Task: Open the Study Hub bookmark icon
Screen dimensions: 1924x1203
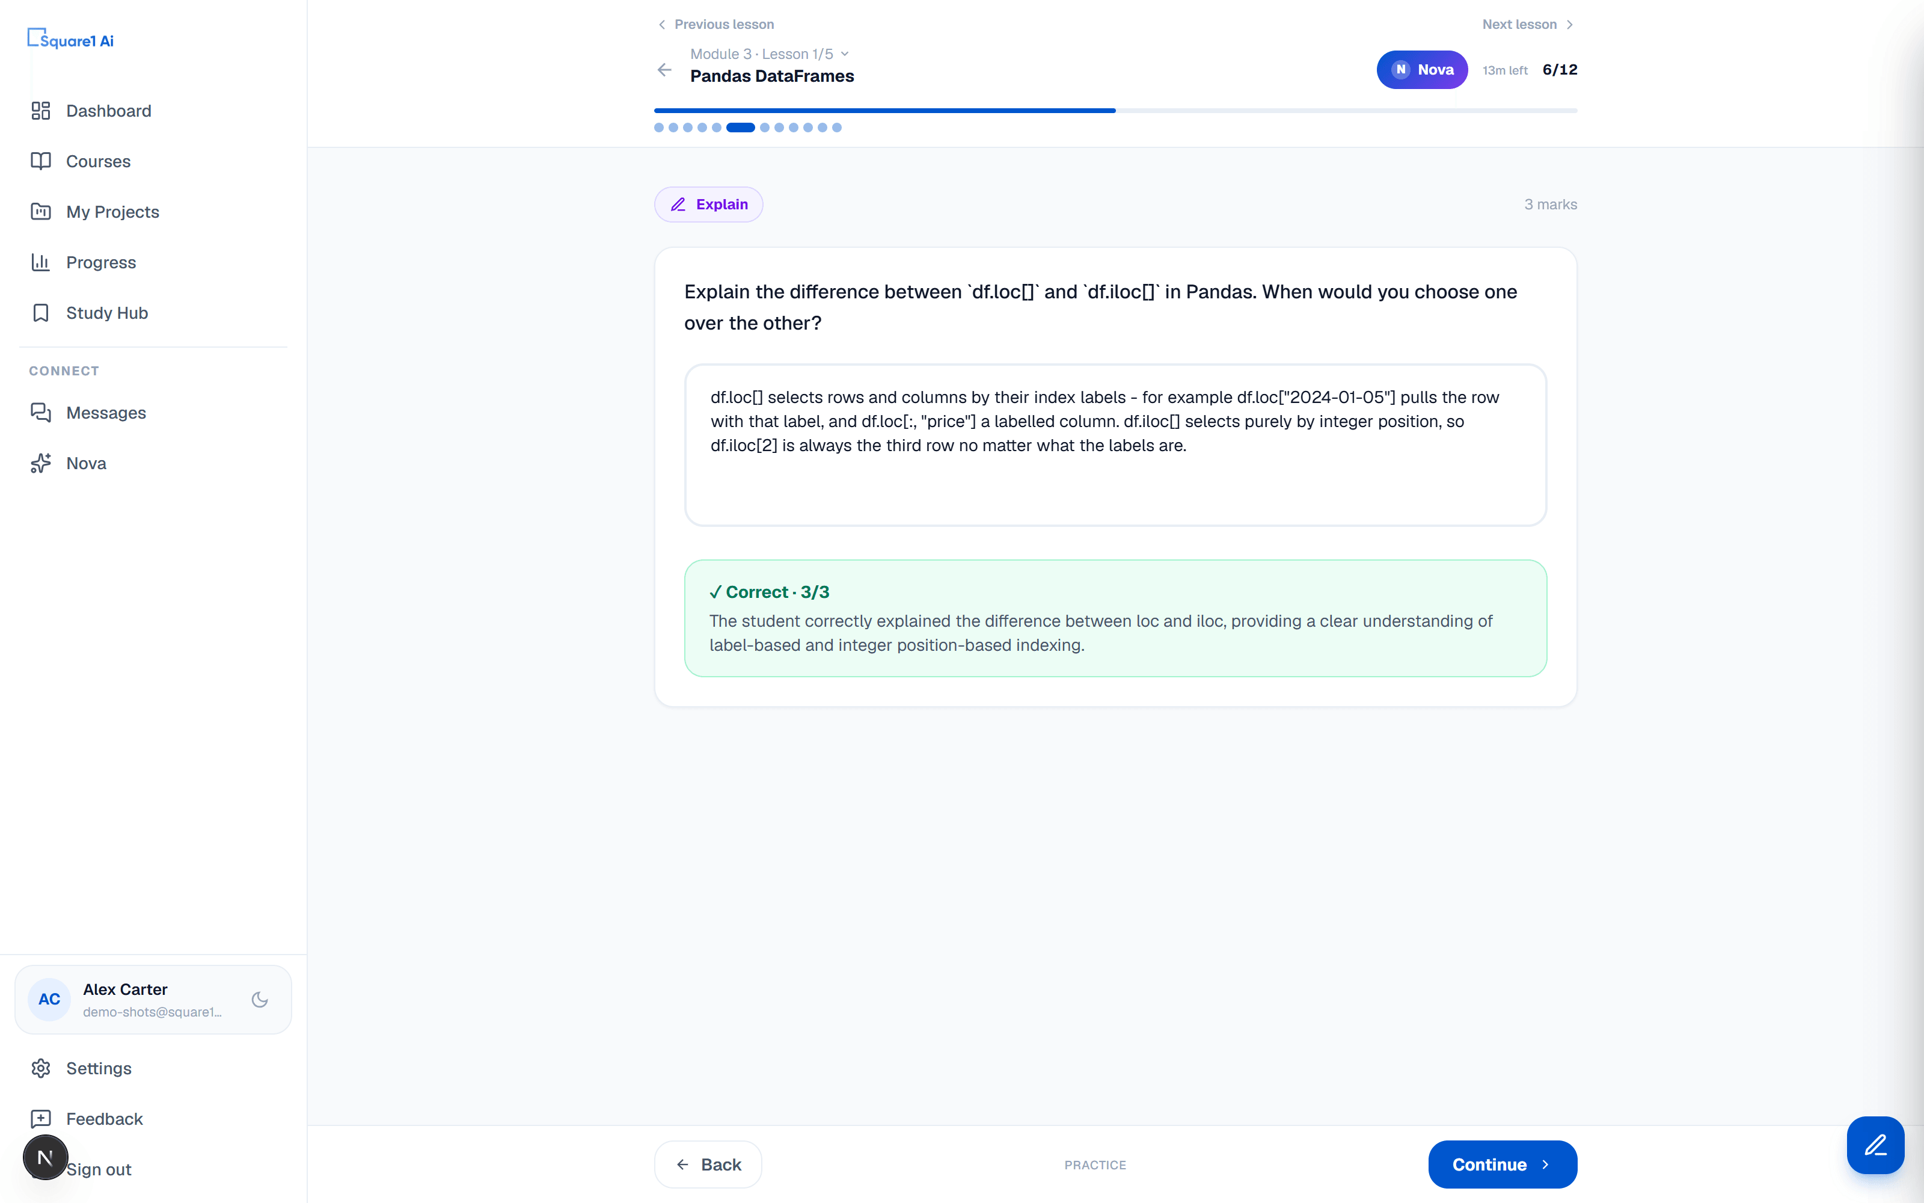Action: (x=40, y=313)
